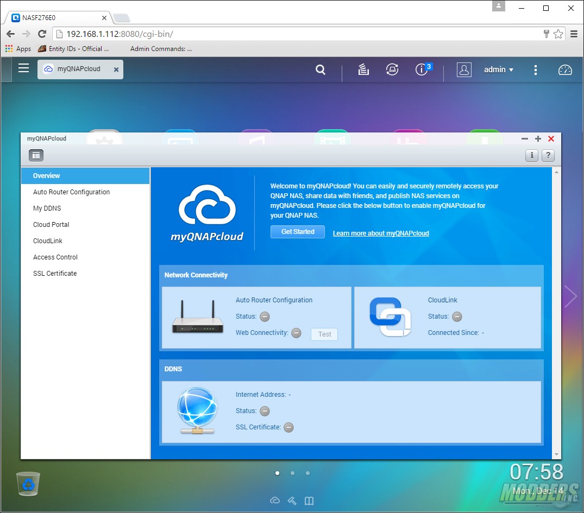Screen dimensions: 584x513
Task: Click the QTS search magnifier icon
Action: click(321, 69)
